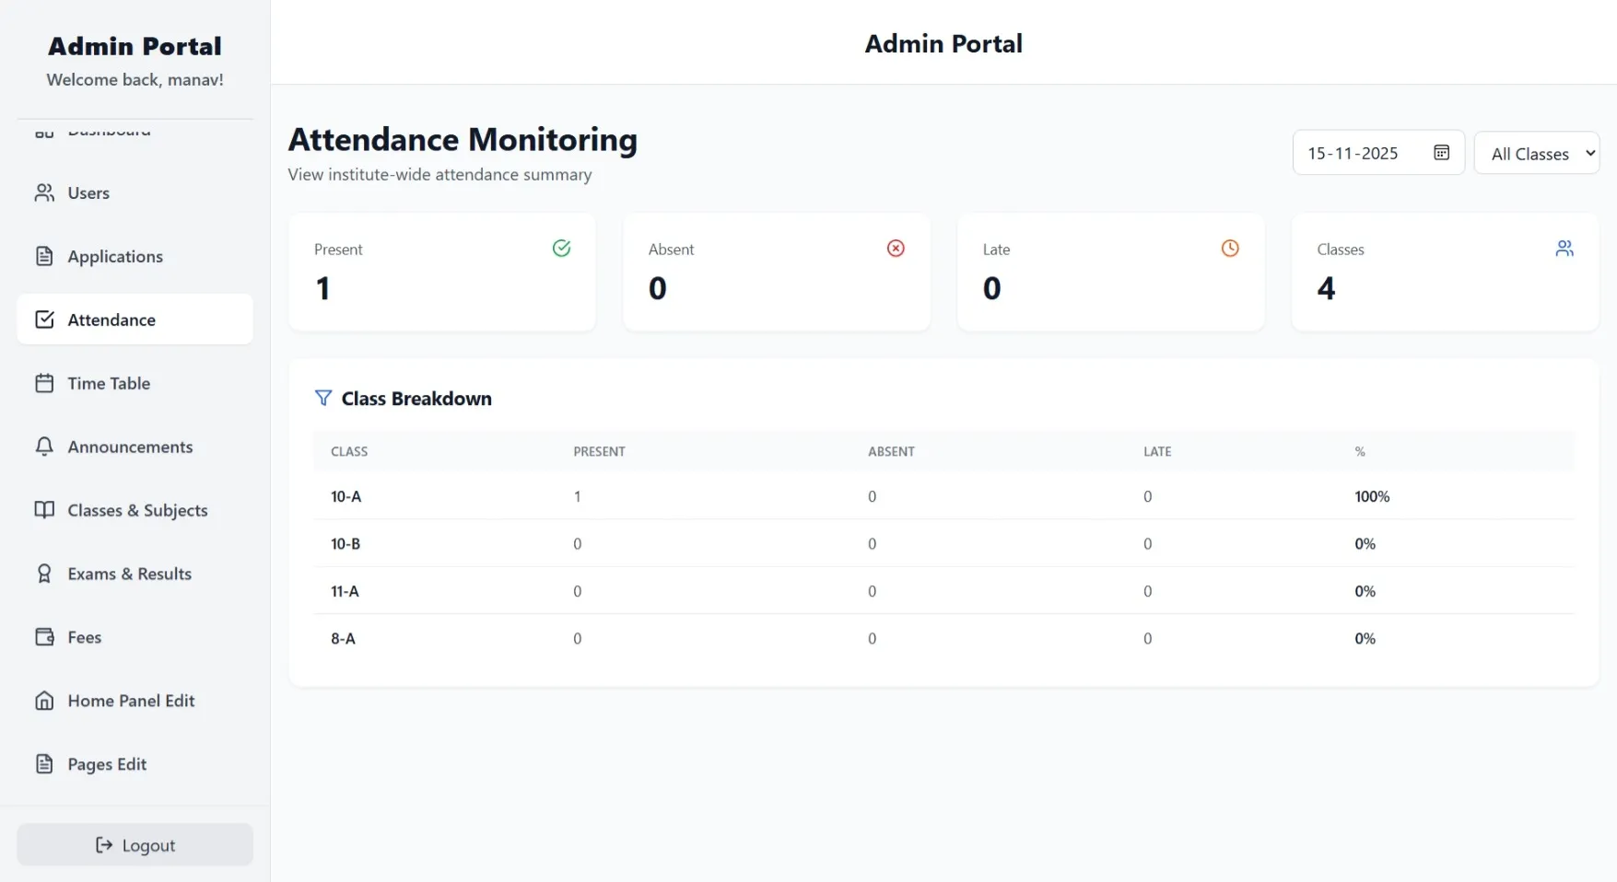Click the Classes & Subjects book icon
1617x882 pixels.
tap(44, 510)
